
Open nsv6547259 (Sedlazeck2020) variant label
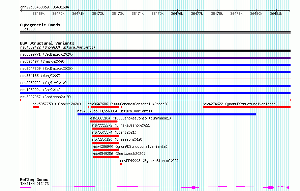[x=47, y=69]
